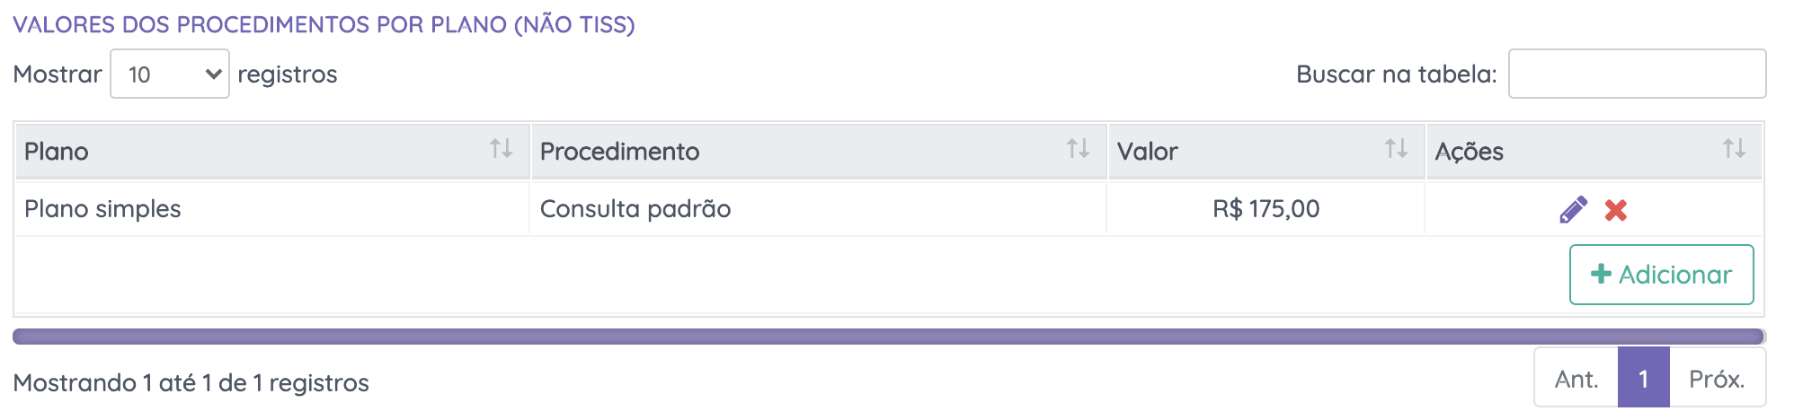Select the Plano simples cell
Image resolution: width=1794 pixels, height=420 pixels.
(x=102, y=209)
